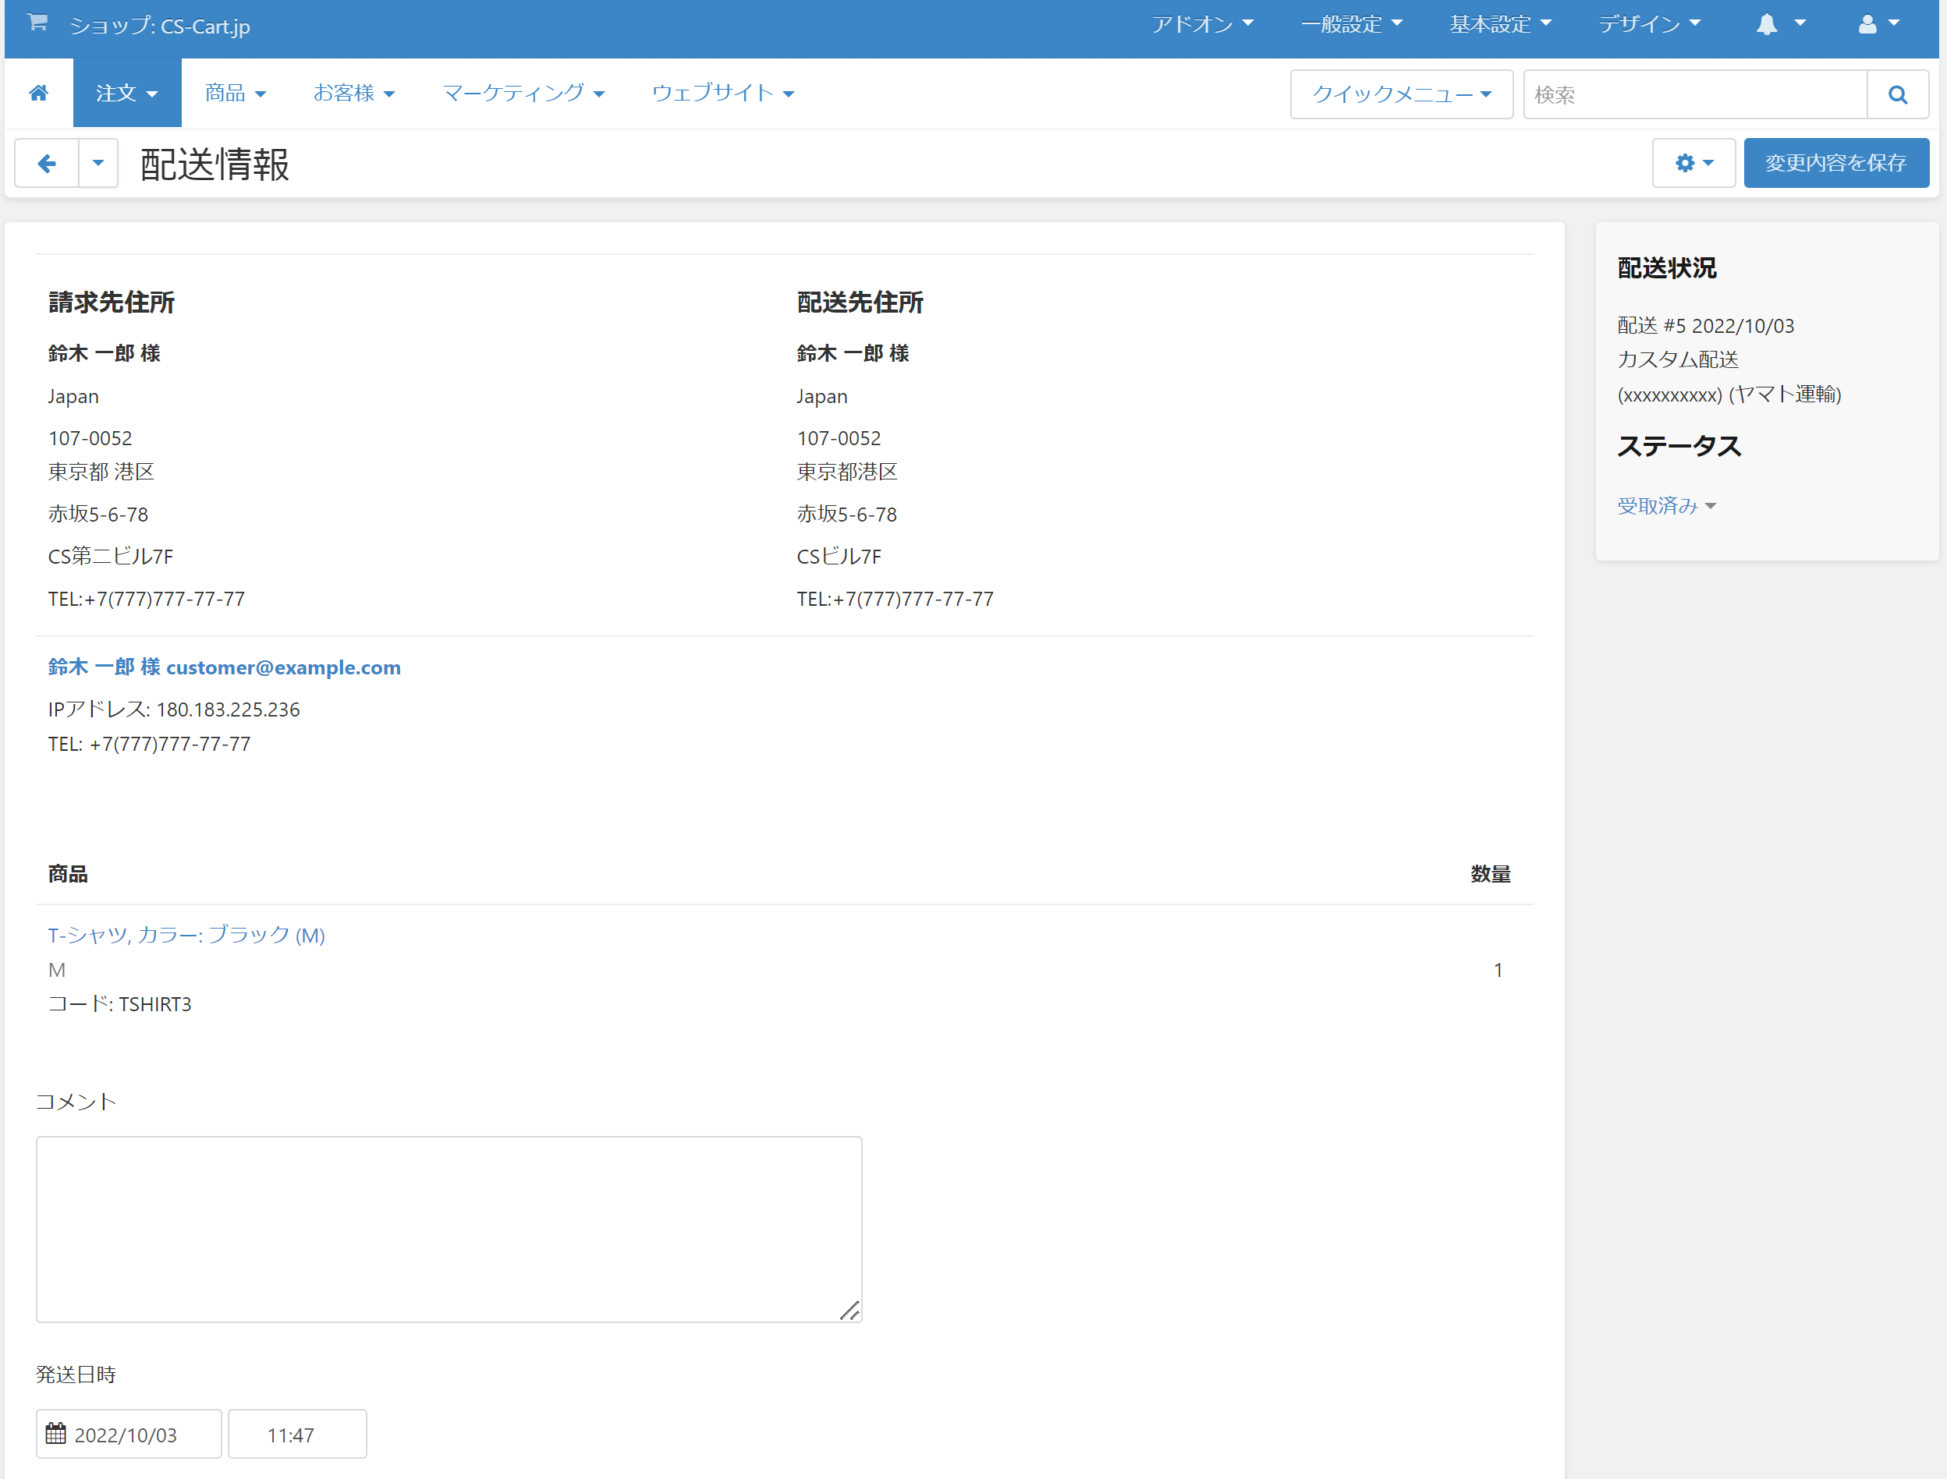Go back with the left arrow button
The width and height of the screenshot is (1947, 1479).
[48, 164]
